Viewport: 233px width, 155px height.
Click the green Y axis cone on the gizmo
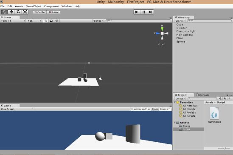tap(162, 29)
